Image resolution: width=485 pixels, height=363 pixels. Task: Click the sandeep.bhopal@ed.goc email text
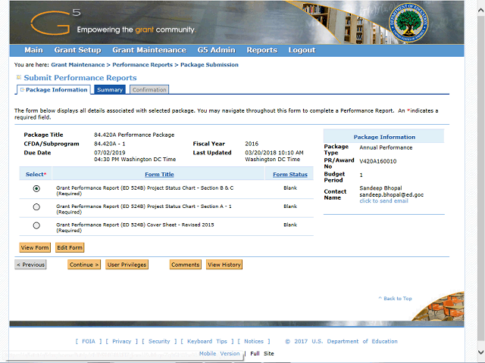click(391, 195)
